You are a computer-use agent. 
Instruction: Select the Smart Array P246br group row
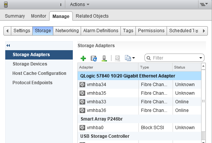tap(140, 119)
